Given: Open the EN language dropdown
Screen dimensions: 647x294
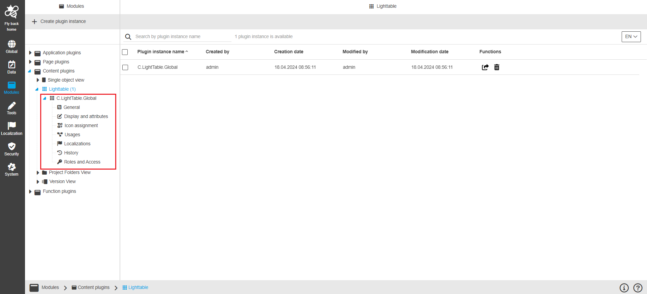Looking at the screenshot, I should pos(631,36).
